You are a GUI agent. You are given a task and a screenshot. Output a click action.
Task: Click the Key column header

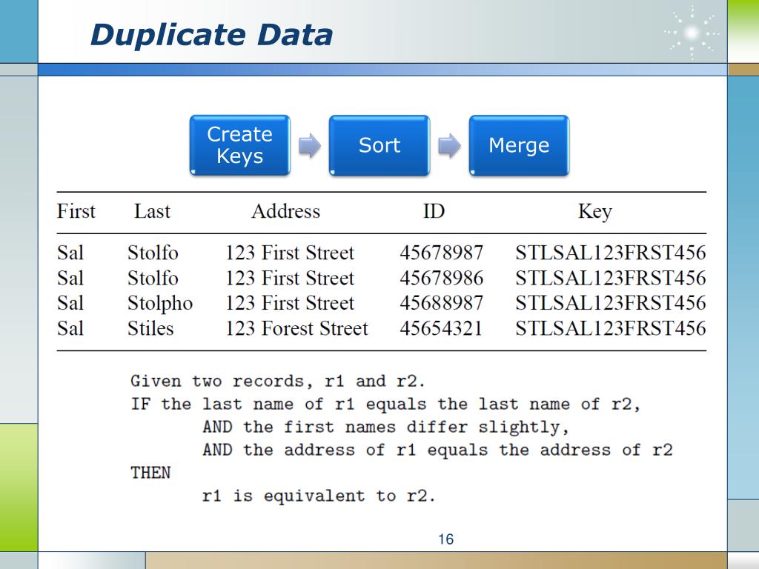595,212
